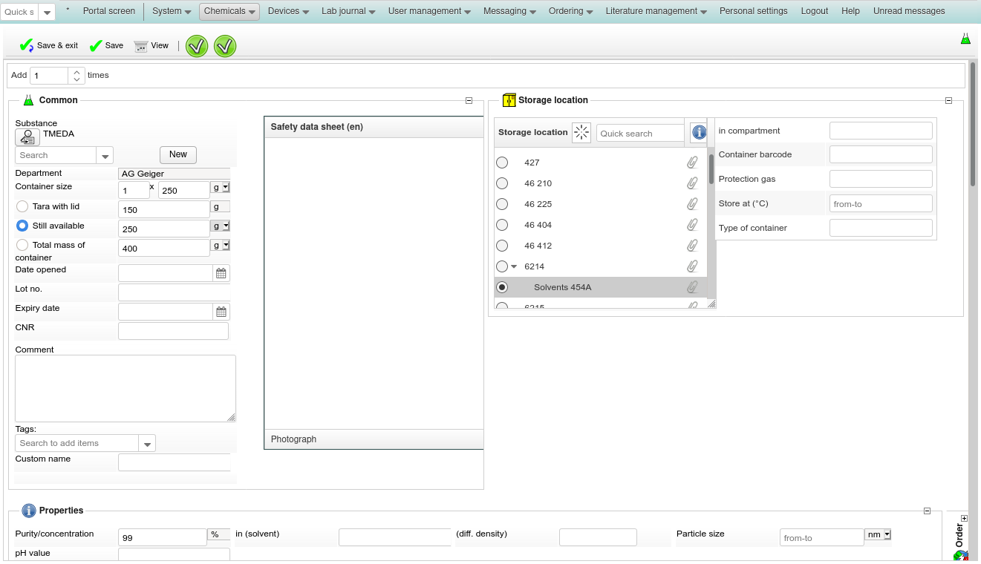Click into the Comment text area
Image resolution: width=981 pixels, height=564 pixels.
coord(125,388)
